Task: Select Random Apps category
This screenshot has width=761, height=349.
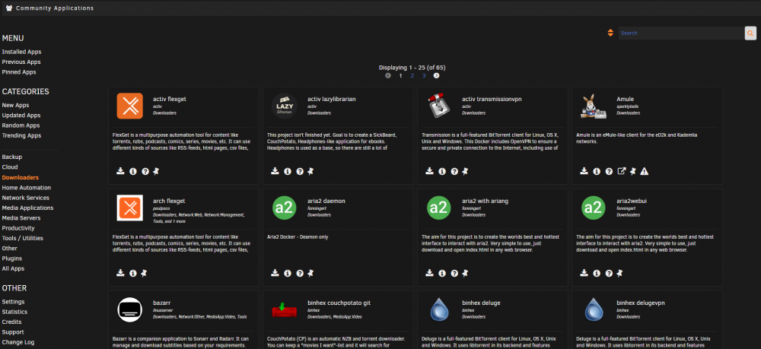Action: (x=21, y=125)
